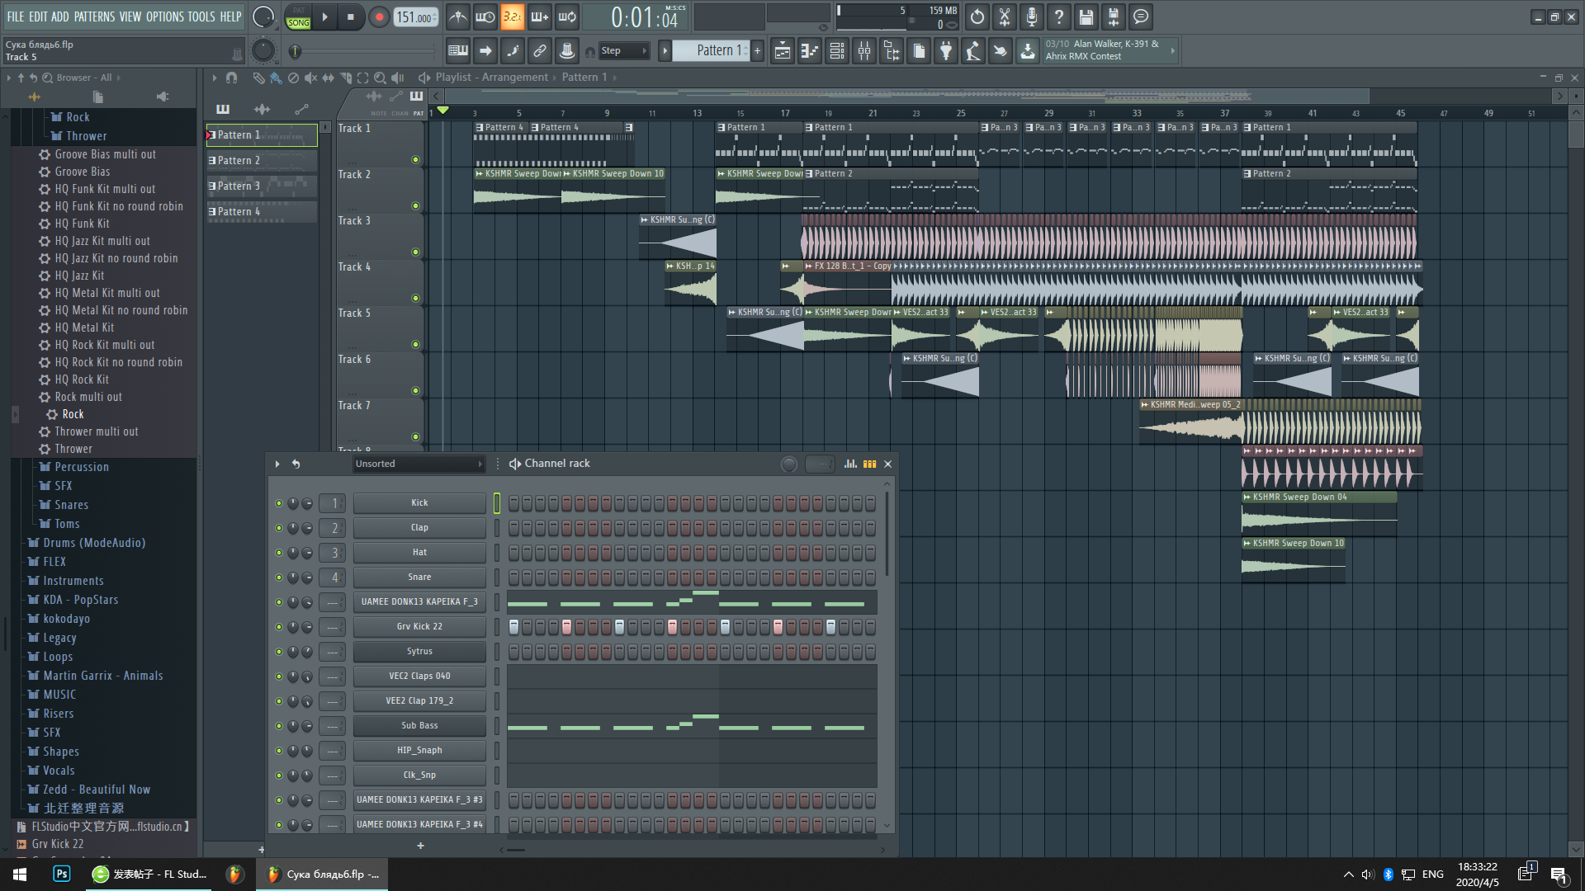Mute the Kick channel green LED
Image resolution: width=1585 pixels, height=891 pixels.
pos(279,503)
